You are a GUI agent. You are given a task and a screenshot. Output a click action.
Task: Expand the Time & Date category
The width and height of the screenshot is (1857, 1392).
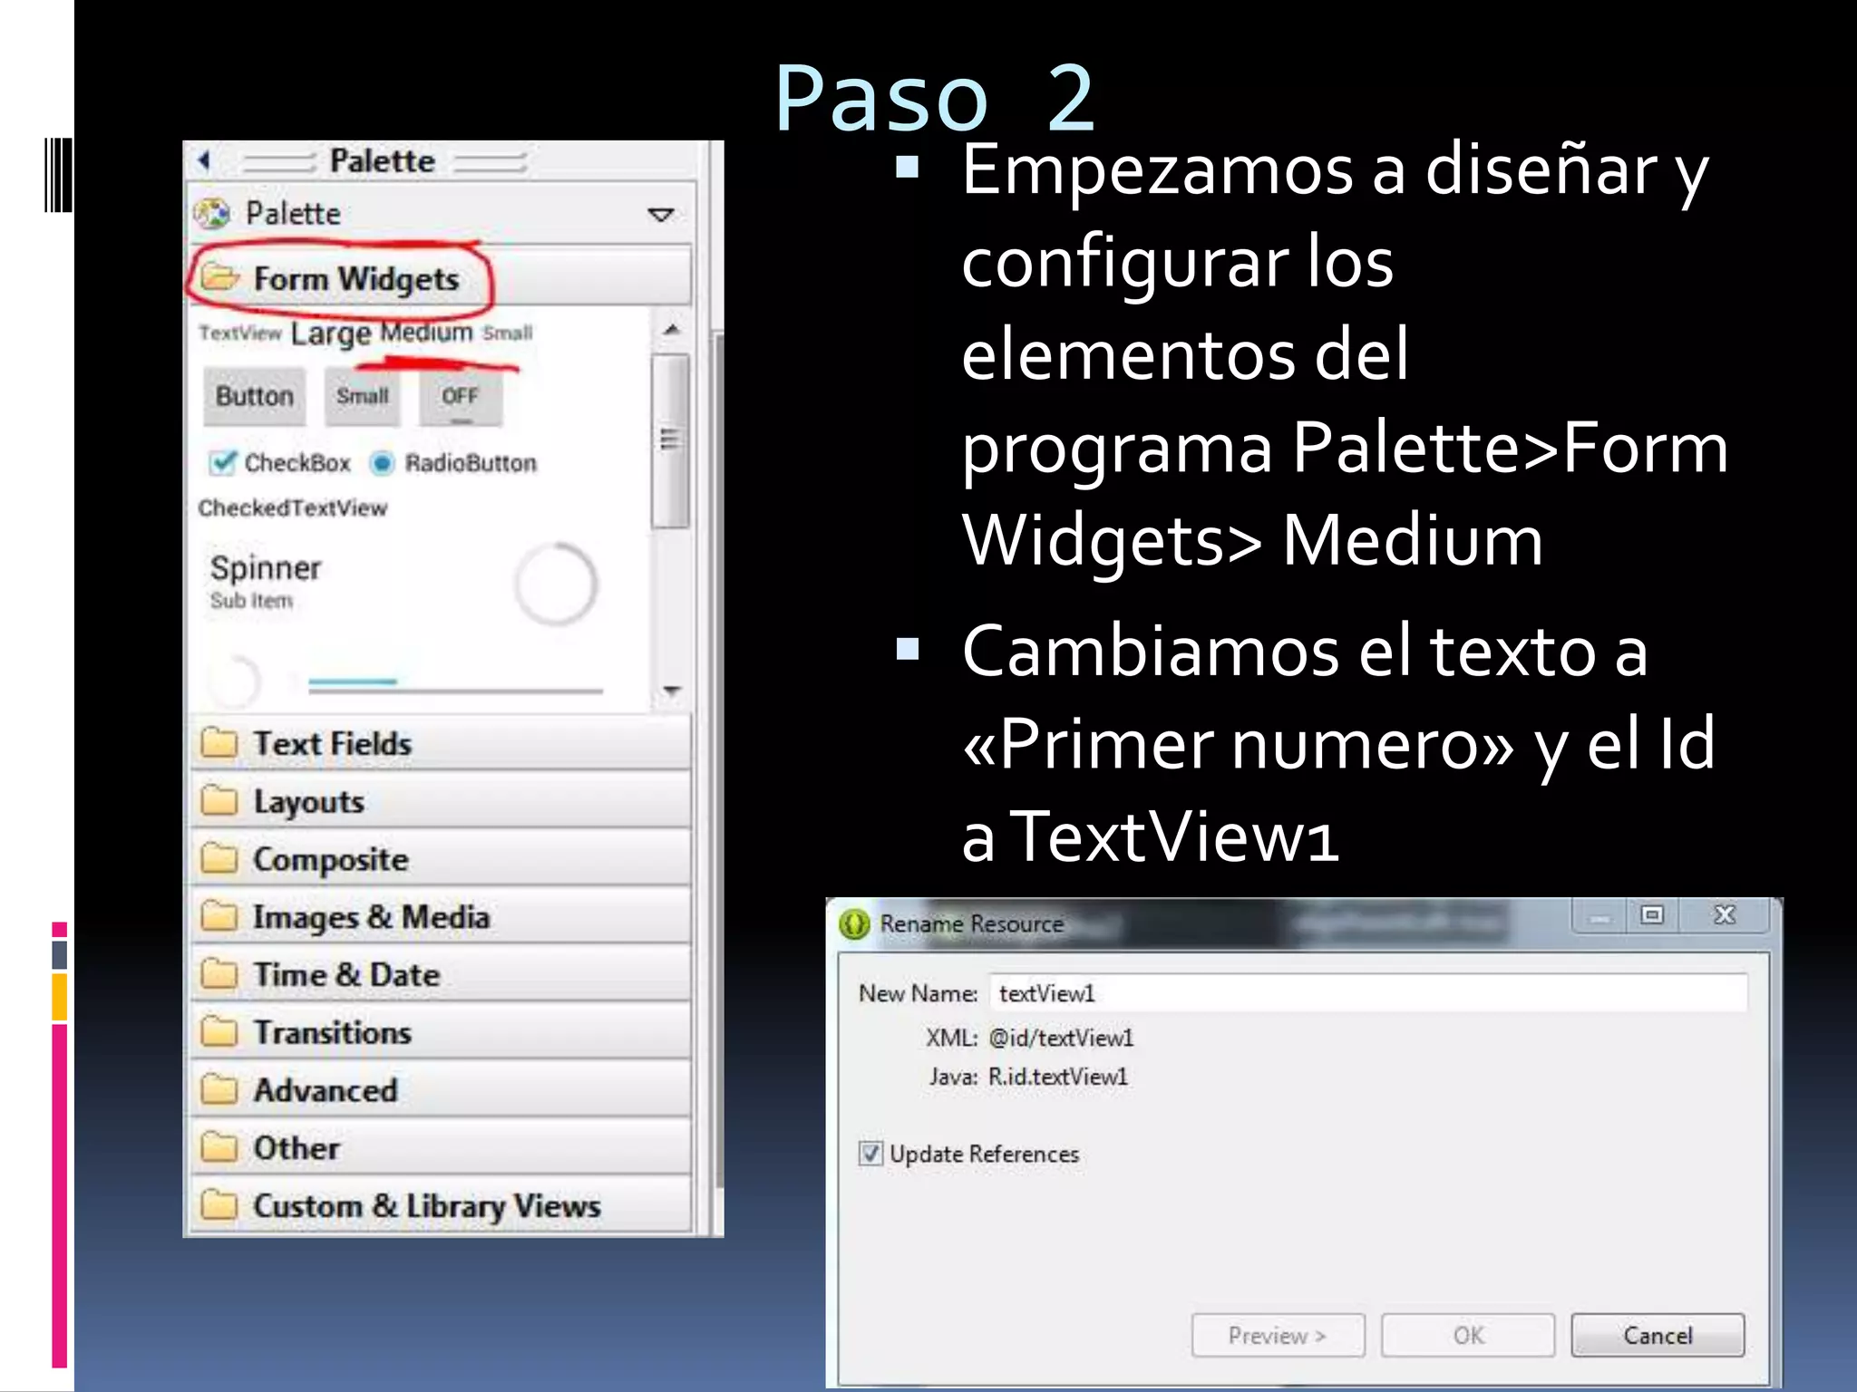441,974
